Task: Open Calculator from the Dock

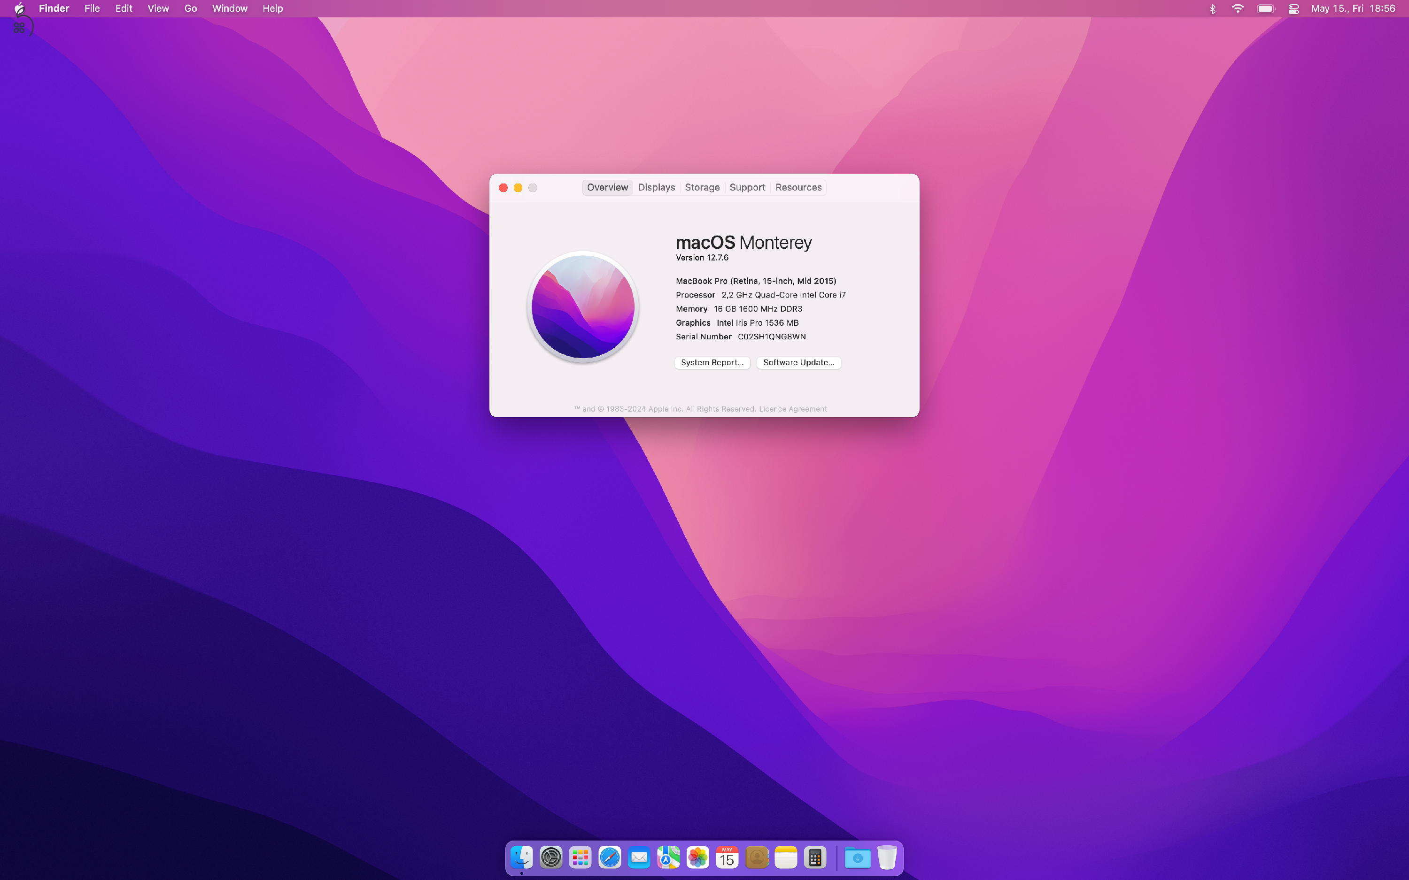Action: 815,857
